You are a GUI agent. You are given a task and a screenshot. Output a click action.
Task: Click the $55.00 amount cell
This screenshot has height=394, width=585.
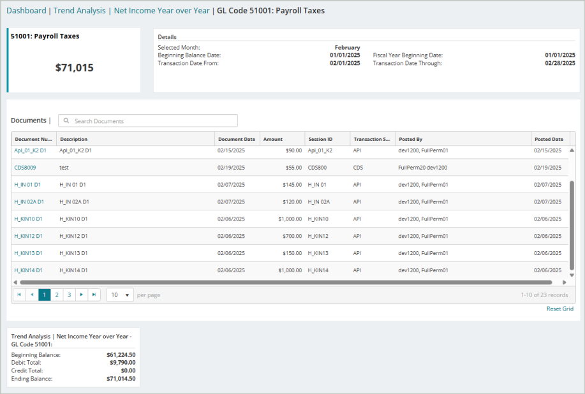click(x=293, y=168)
